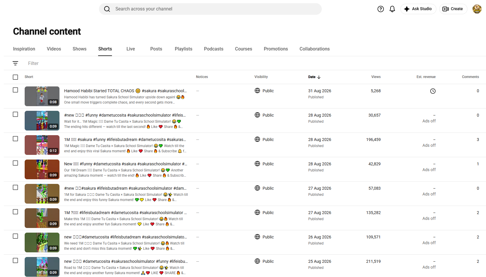The width and height of the screenshot is (486, 277).
Task: Open visibility options for 28 Aug 30,657-view short
Action: pos(264,115)
